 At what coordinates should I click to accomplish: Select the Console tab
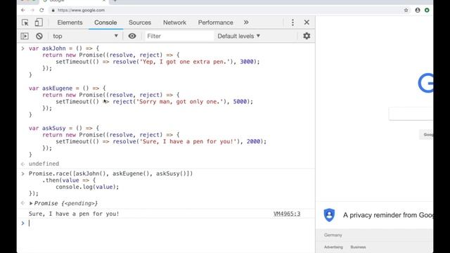click(x=105, y=22)
